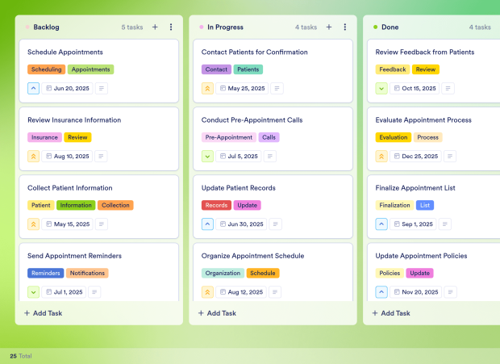
Task: Open low priority chevron on Conduct Pre-Appointment Calls
Action: coord(207,157)
